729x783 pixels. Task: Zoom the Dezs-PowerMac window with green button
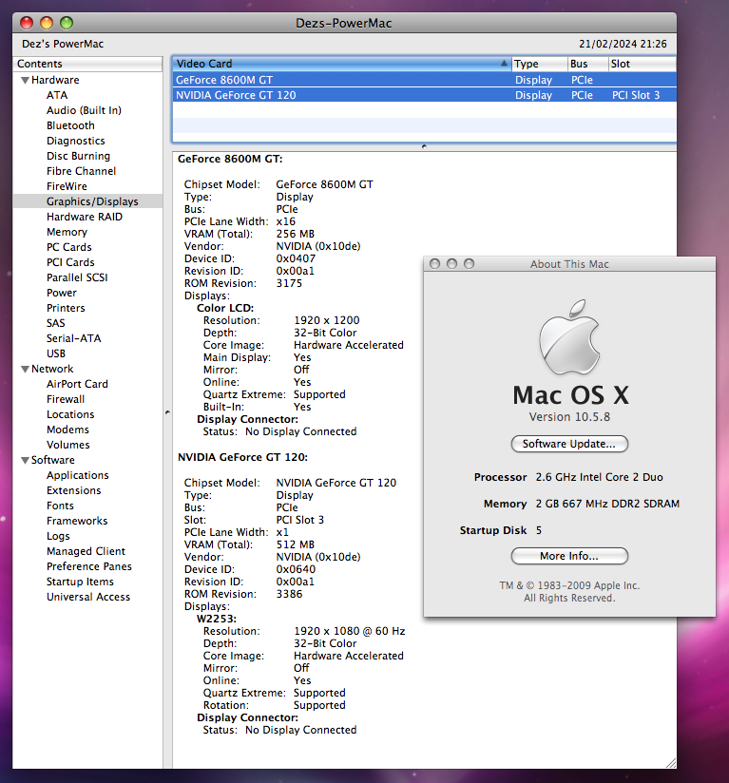[67, 23]
